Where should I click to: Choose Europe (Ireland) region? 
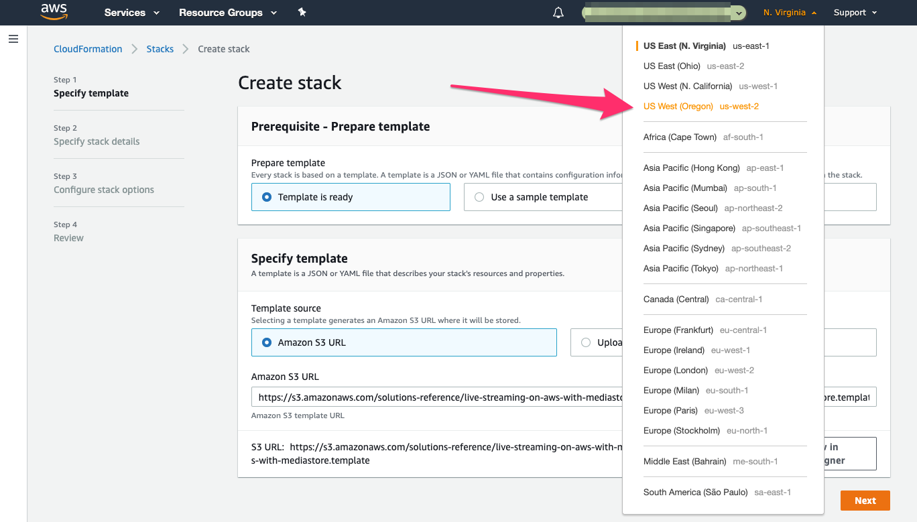[696, 350]
